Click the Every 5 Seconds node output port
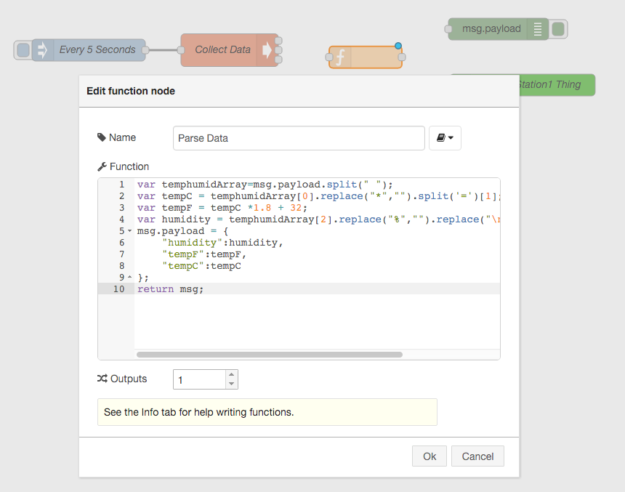 [145, 50]
